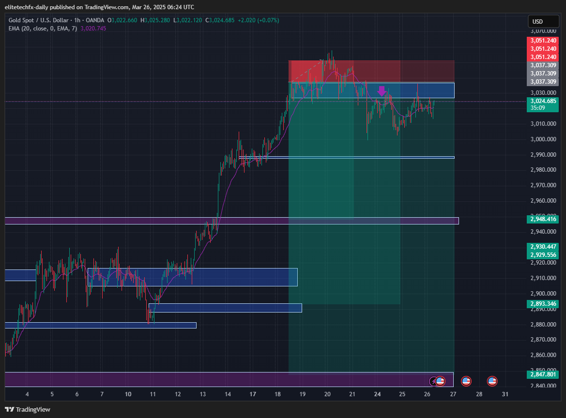The image size is (566, 418).
Task: Click the open value O3,022.660 in the header
Action: point(122,20)
